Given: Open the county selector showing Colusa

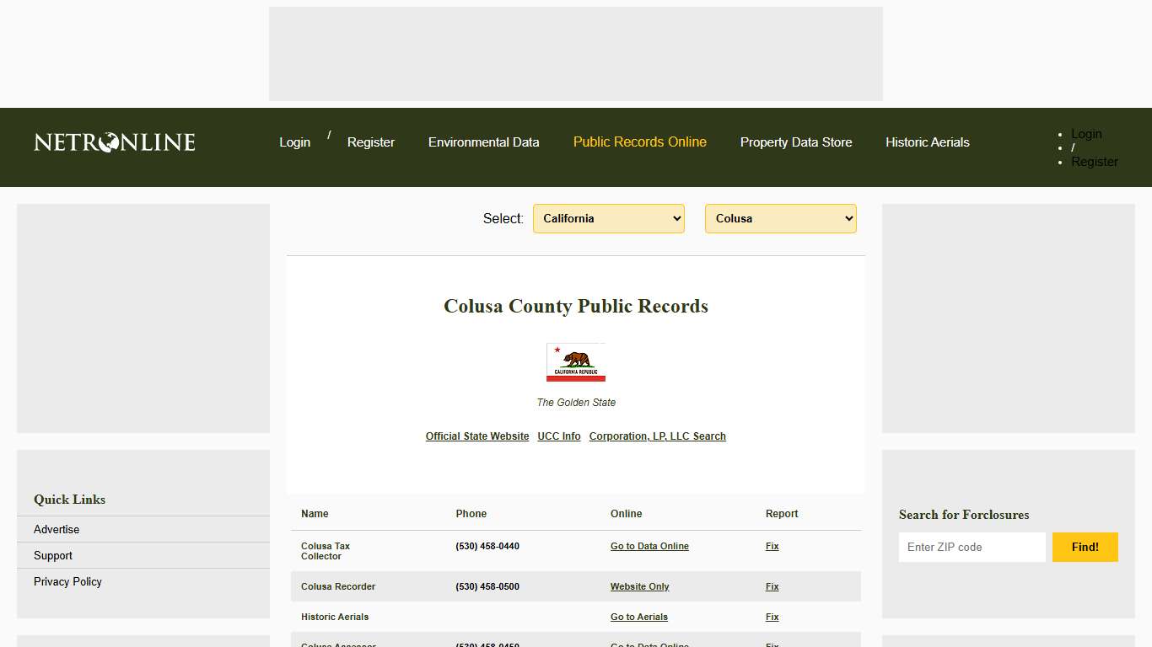Looking at the screenshot, I should (780, 218).
